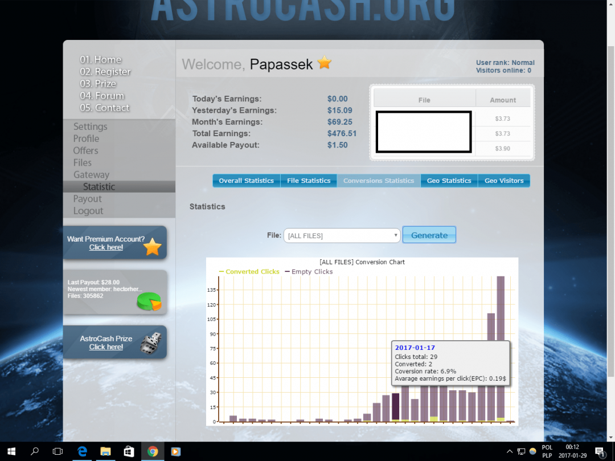Open Windows Media Player from the taskbar

point(175,451)
